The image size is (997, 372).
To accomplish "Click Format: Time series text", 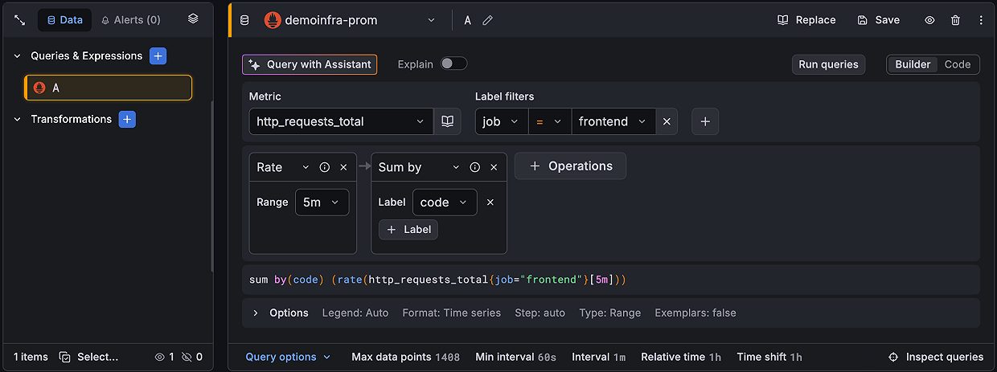I will 452,313.
